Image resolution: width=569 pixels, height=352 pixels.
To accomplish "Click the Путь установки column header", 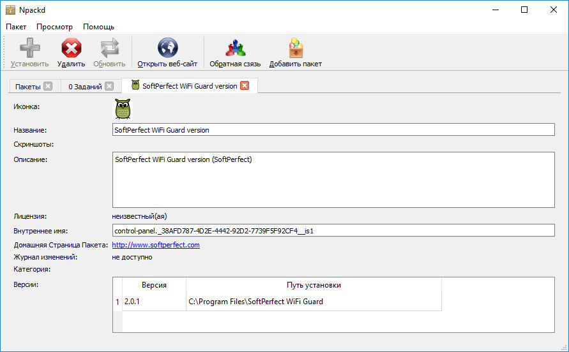I will coord(314,285).
